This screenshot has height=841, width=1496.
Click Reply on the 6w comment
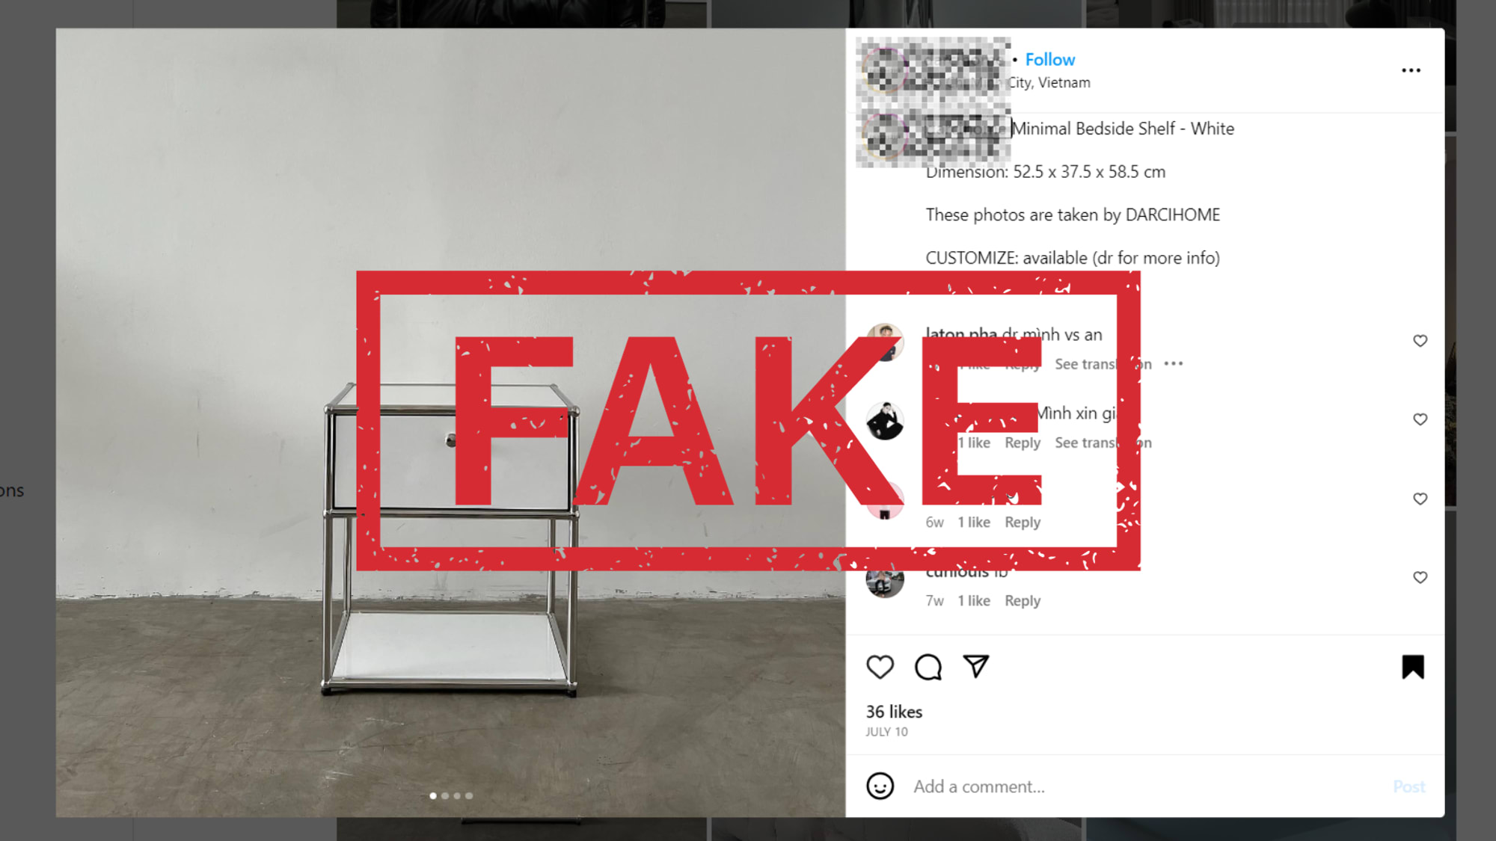(1023, 522)
